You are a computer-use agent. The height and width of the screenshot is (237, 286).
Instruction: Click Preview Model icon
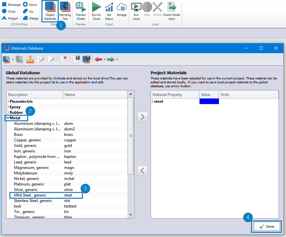coord(81,11)
